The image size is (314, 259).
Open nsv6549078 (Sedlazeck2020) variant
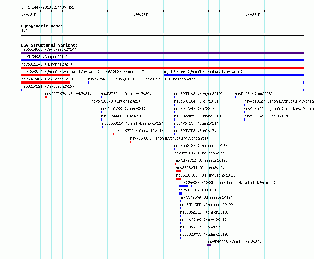[x=234, y=242]
